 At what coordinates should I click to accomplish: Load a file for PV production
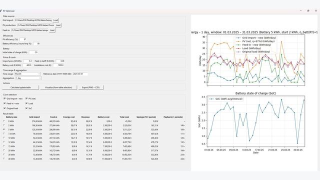point(58,25)
